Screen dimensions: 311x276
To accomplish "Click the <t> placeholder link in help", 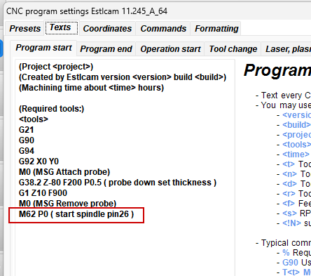I will click(289, 164).
